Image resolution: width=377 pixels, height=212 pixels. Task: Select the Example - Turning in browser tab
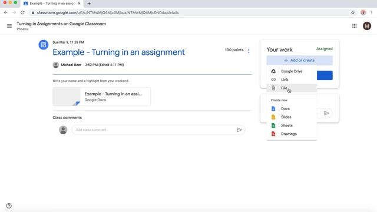coord(52,4)
